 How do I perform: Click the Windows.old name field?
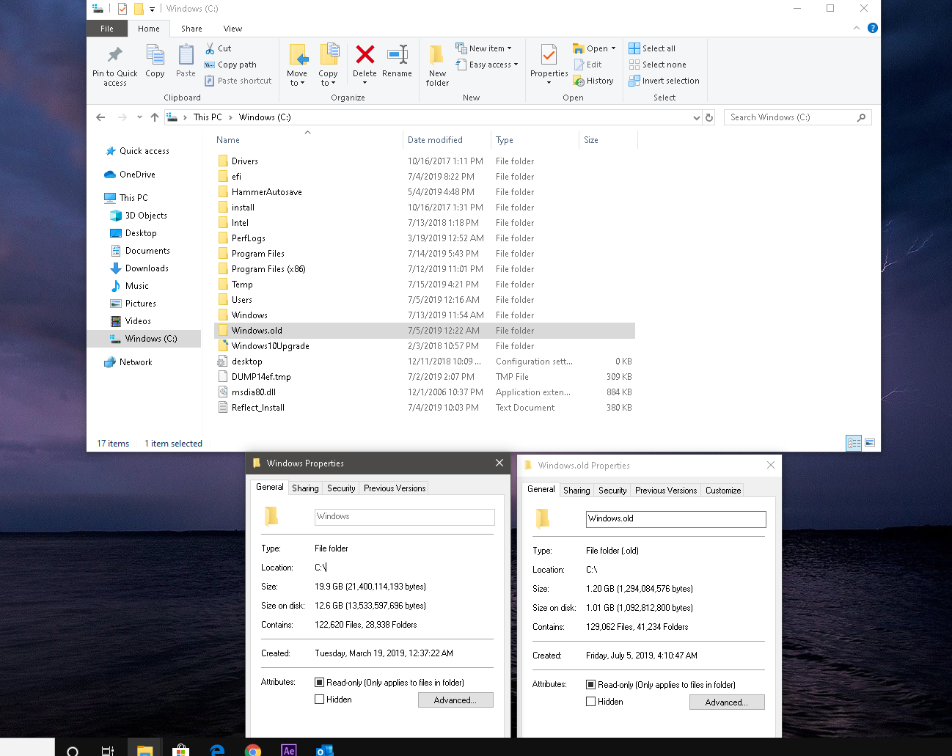(676, 519)
